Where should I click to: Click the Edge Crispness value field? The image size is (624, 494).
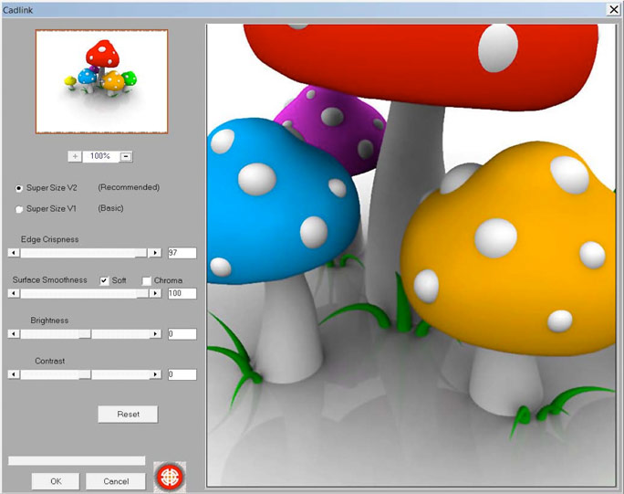point(182,253)
